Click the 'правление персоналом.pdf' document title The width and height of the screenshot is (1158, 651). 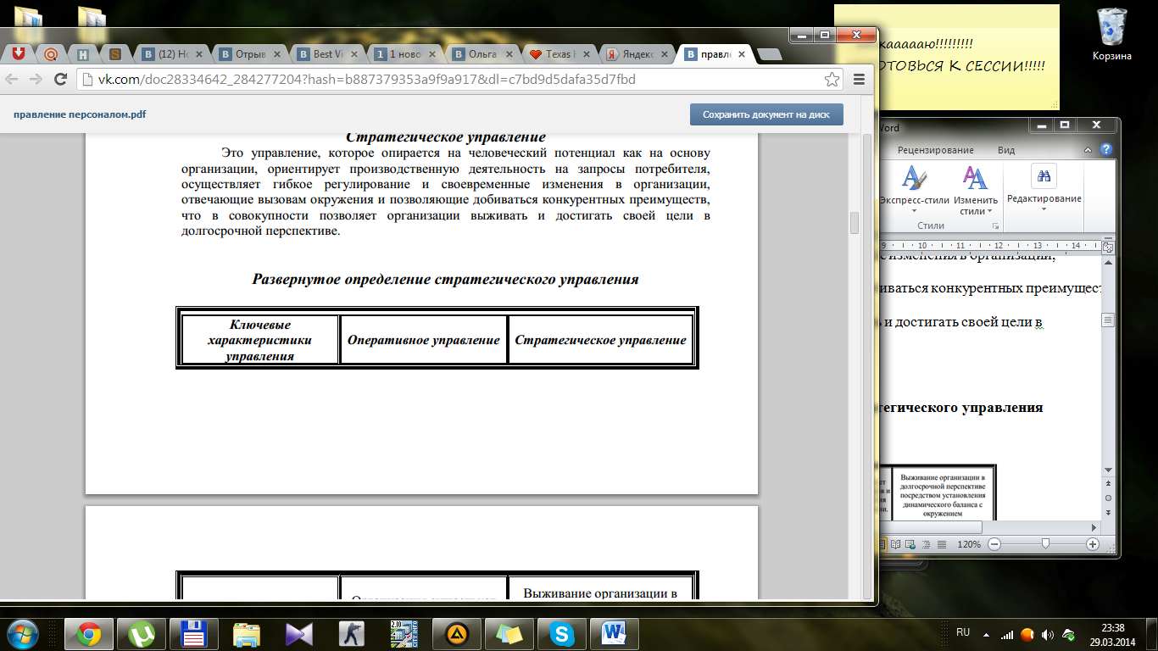pos(80,114)
